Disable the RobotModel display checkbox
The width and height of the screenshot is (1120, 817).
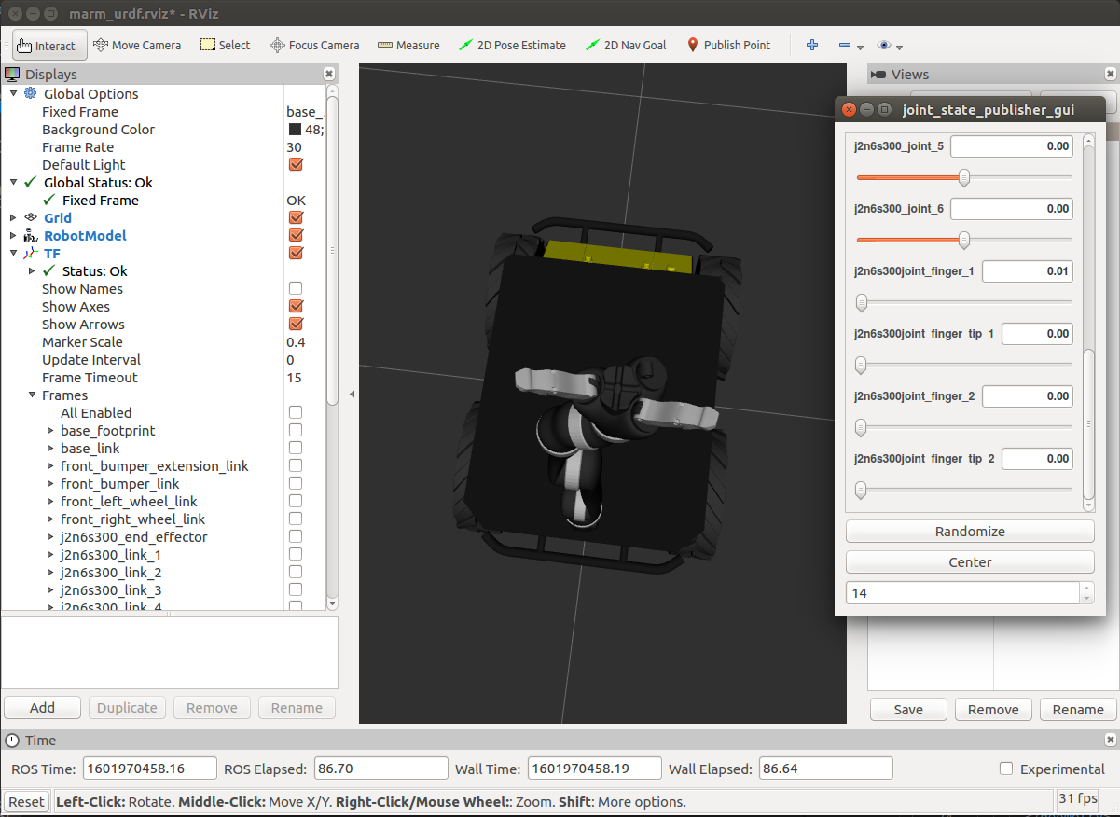click(296, 235)
